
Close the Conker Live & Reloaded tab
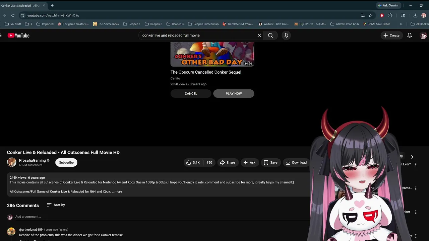(44, 5)
